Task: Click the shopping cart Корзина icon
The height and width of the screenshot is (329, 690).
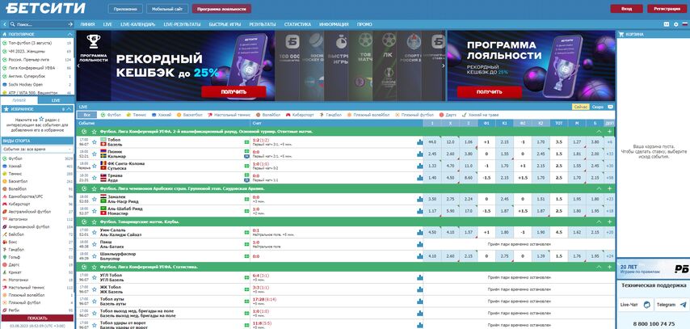Action: 621,34
